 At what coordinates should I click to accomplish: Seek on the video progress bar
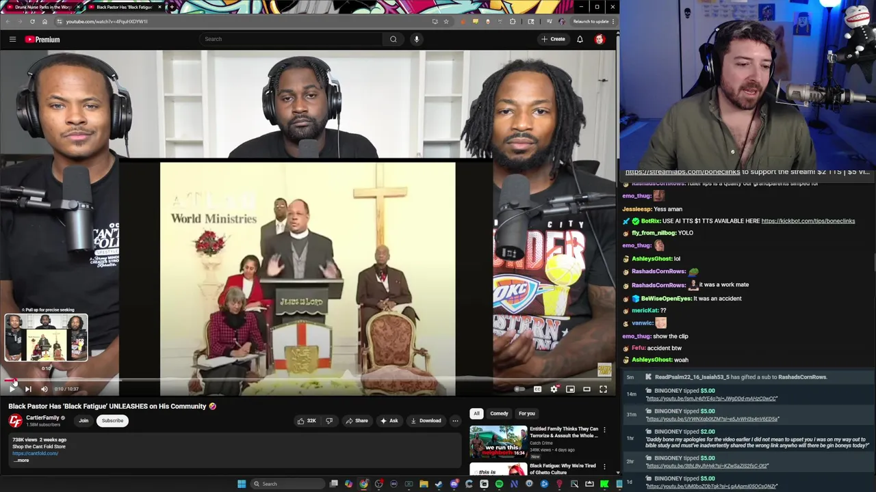click(x=308, y=380)
